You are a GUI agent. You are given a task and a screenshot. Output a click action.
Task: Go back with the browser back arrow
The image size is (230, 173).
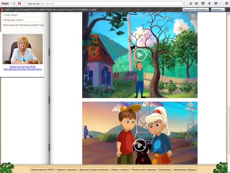click(14, 4)
